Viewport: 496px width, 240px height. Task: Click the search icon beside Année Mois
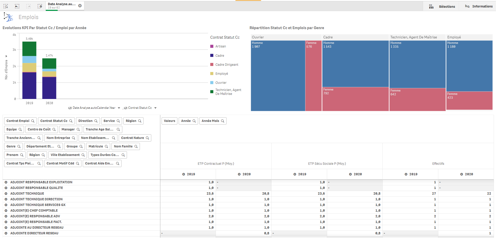(222, 121)
